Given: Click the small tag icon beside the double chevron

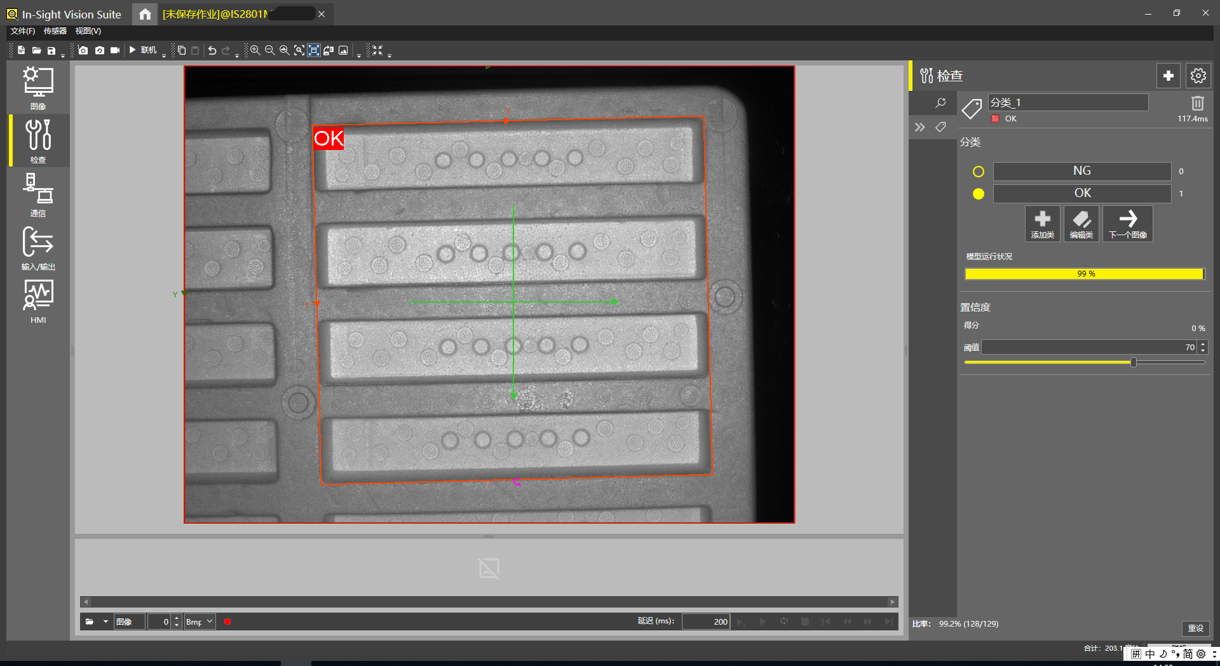Looking at the screenshot, I should [940, 127].
